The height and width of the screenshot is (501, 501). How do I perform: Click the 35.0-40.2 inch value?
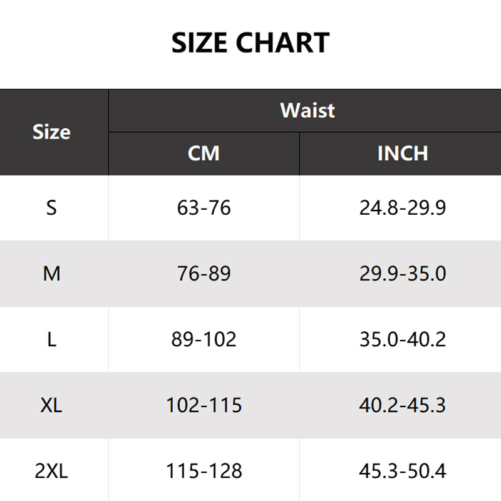tap(403, 339)
